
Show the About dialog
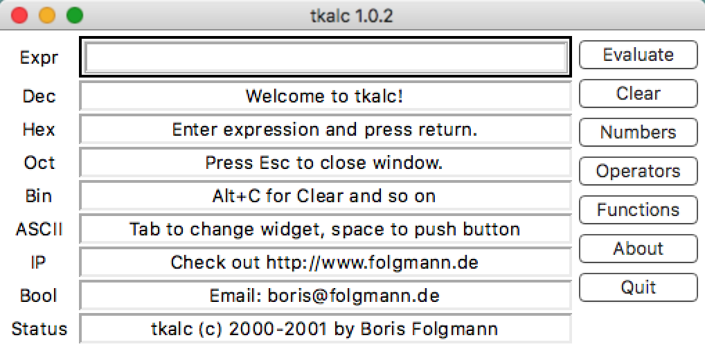coord(638,249)
